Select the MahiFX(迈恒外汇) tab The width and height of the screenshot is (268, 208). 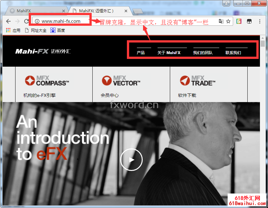point(100,11)
